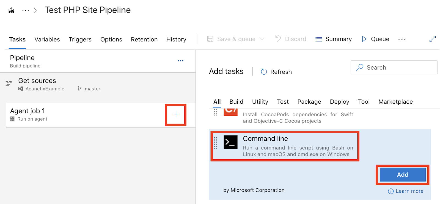
Task: Click the info icon beside Learn more
Action: point(391,191)
